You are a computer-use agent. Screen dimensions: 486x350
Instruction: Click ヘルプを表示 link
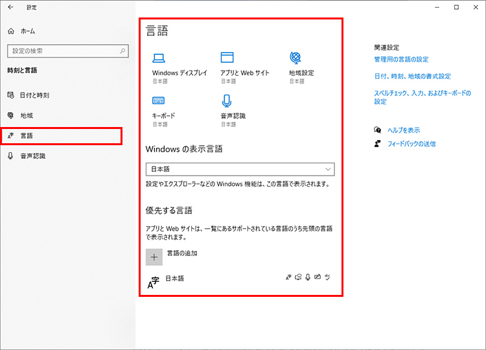404,130
